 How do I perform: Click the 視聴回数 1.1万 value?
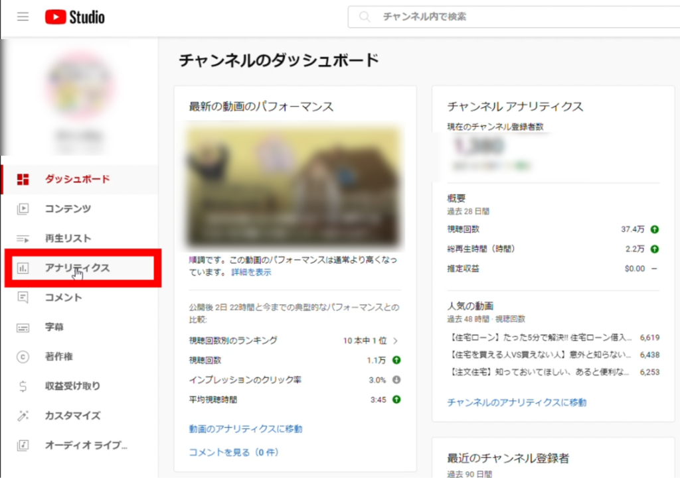click(x=376, y=360)
